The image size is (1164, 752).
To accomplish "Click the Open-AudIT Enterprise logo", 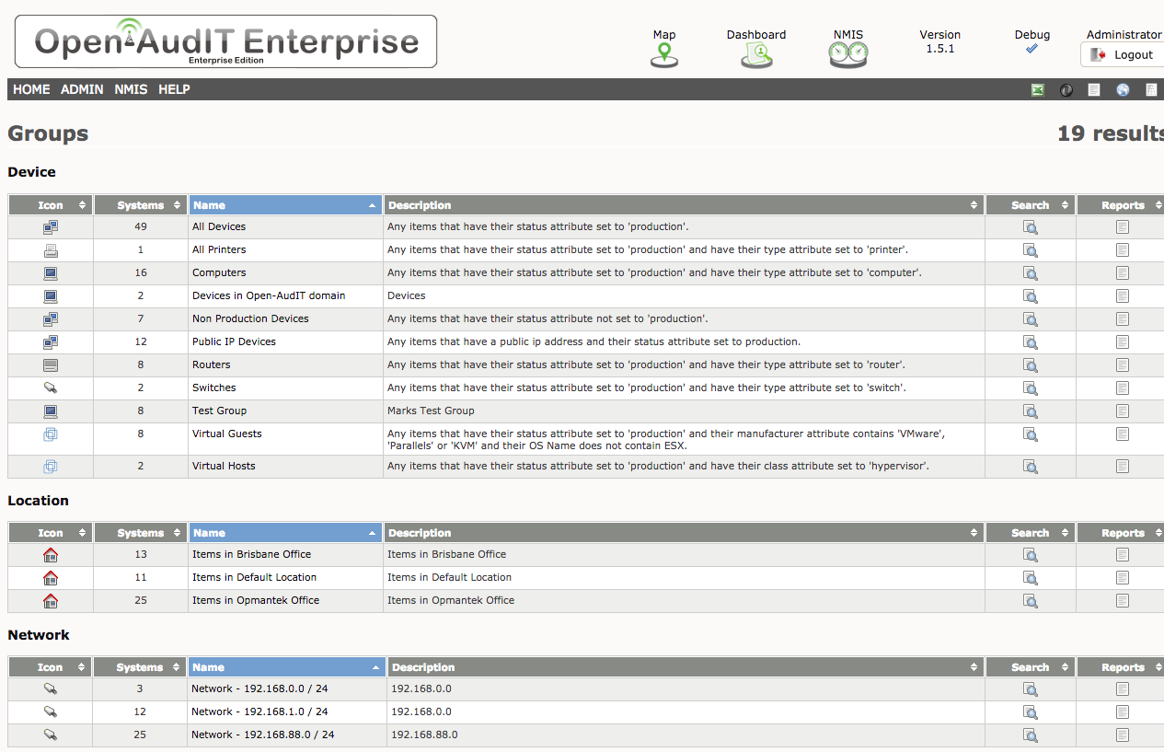I will point(225,40).
